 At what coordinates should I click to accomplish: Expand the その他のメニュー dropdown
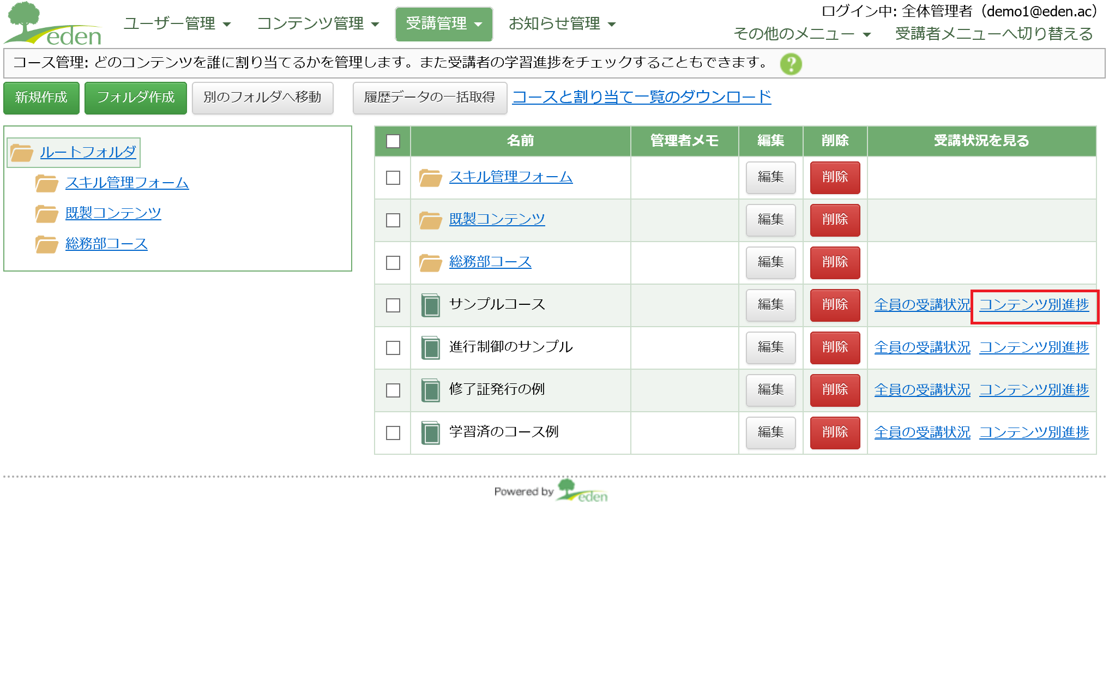(801, 34)
